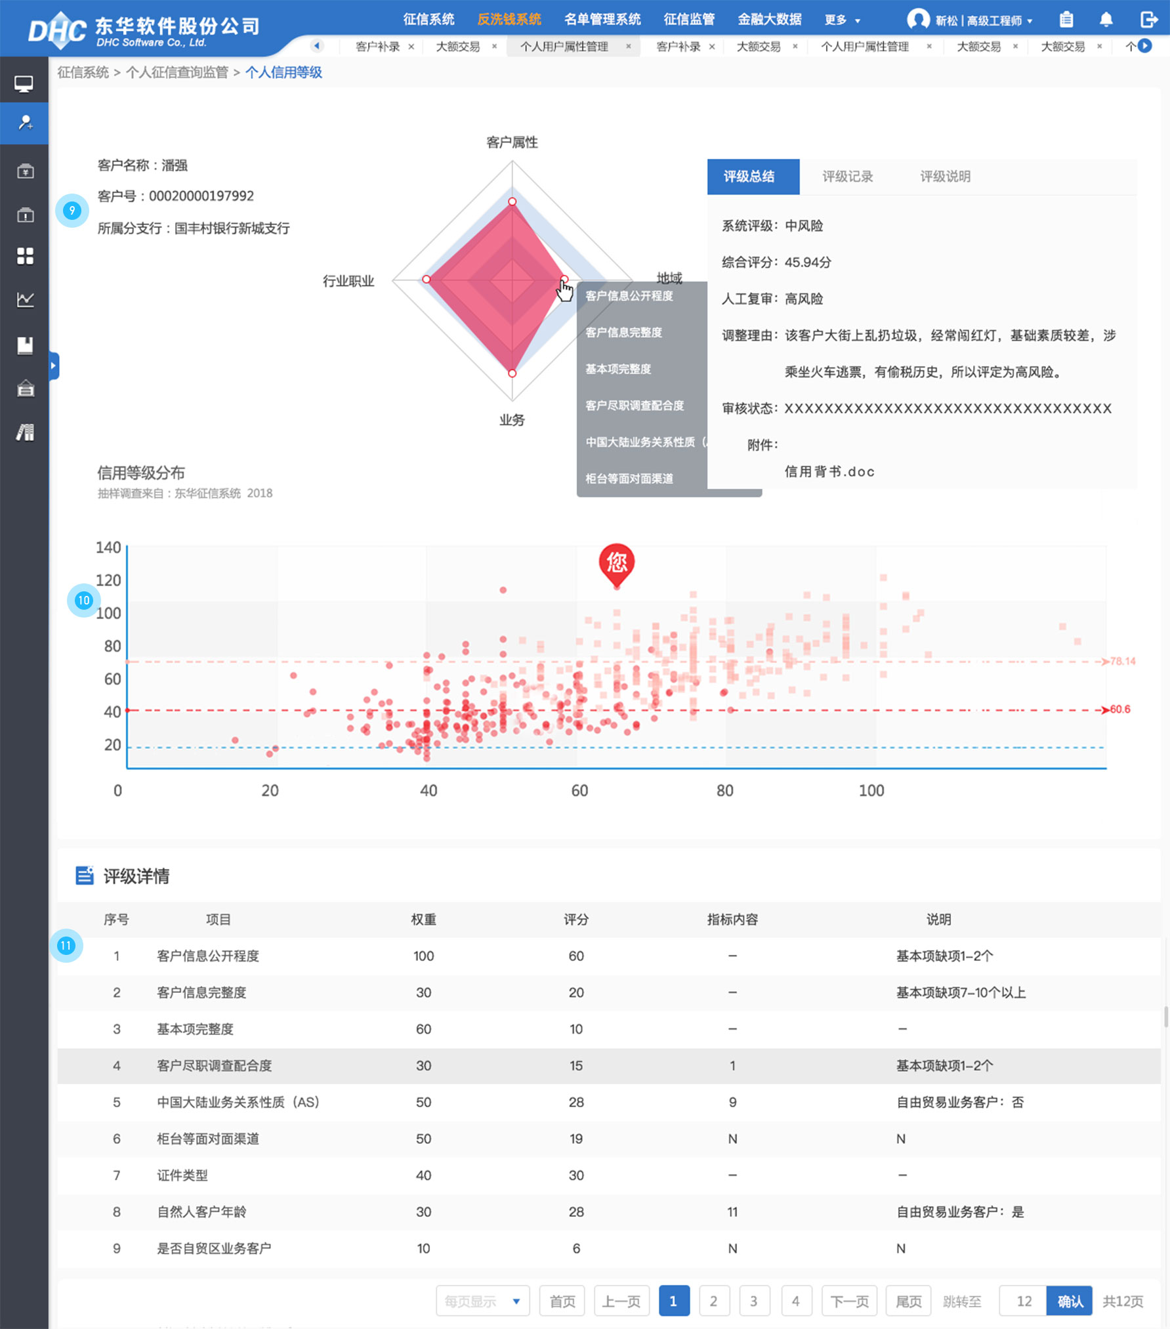Open the line chart icon in the sidebar

click(25, 300)
